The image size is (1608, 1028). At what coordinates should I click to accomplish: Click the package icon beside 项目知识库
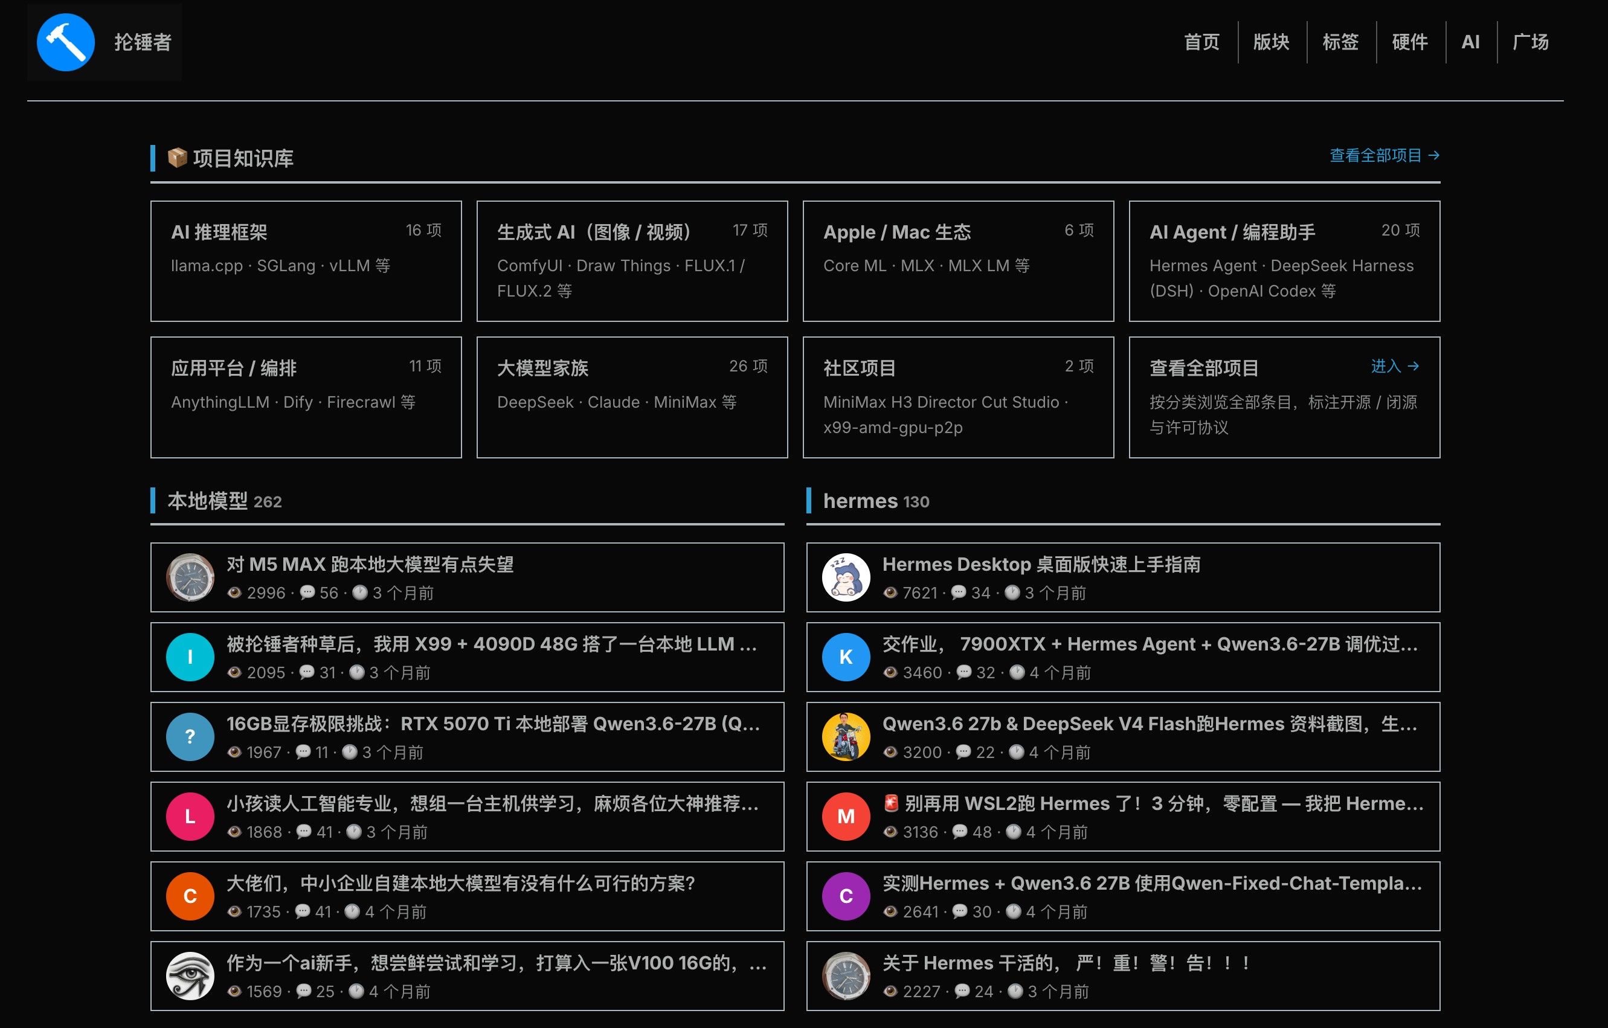[x=177, y=158]
